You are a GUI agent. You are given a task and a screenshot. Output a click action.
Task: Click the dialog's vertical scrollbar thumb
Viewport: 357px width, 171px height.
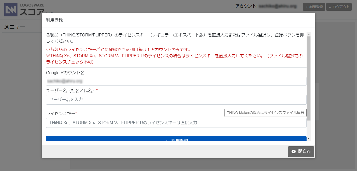309,78
